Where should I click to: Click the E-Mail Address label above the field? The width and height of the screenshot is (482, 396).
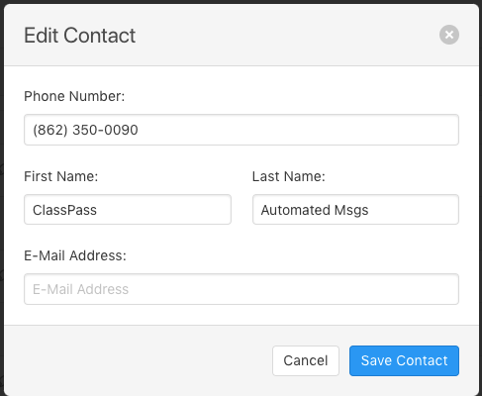(x=75, y=255)
